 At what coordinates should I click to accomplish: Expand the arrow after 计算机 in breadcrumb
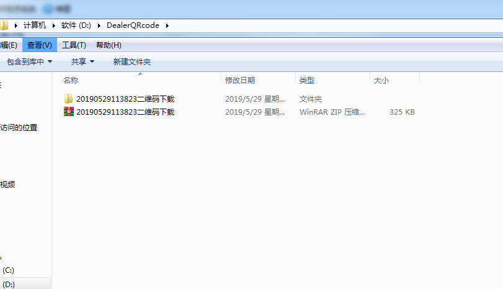[54, 25]
